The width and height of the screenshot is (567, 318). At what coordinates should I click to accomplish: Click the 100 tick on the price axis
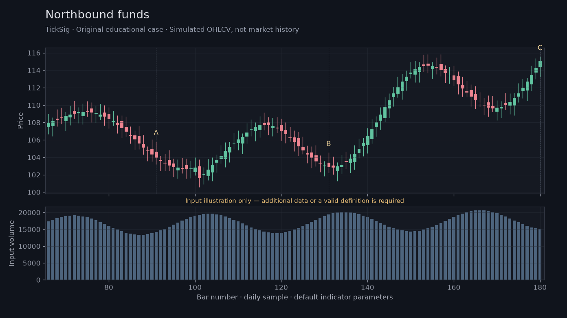click(x=34, y=192)
